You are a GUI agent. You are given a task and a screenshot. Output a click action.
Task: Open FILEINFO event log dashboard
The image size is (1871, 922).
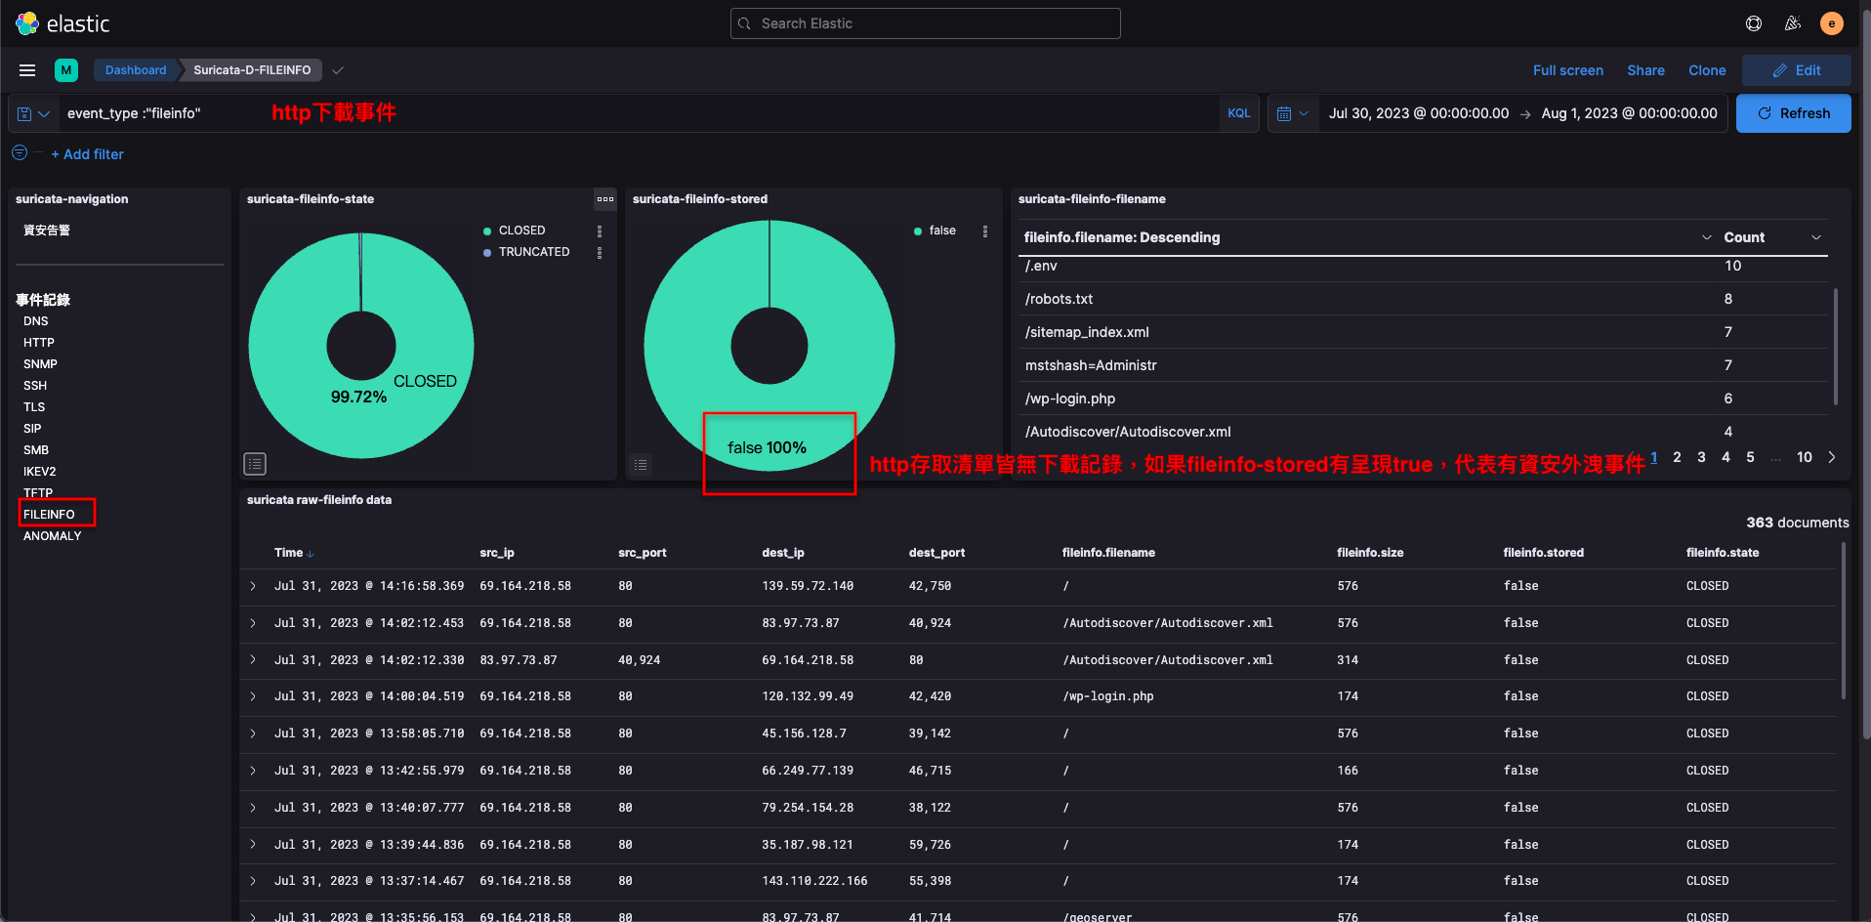point(49,515)
